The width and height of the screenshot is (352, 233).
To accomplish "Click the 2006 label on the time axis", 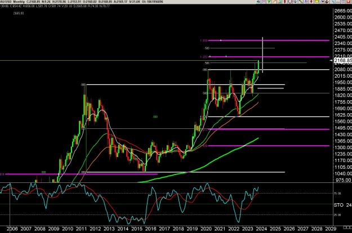I will pyautogui.click(x=12, y=229).
